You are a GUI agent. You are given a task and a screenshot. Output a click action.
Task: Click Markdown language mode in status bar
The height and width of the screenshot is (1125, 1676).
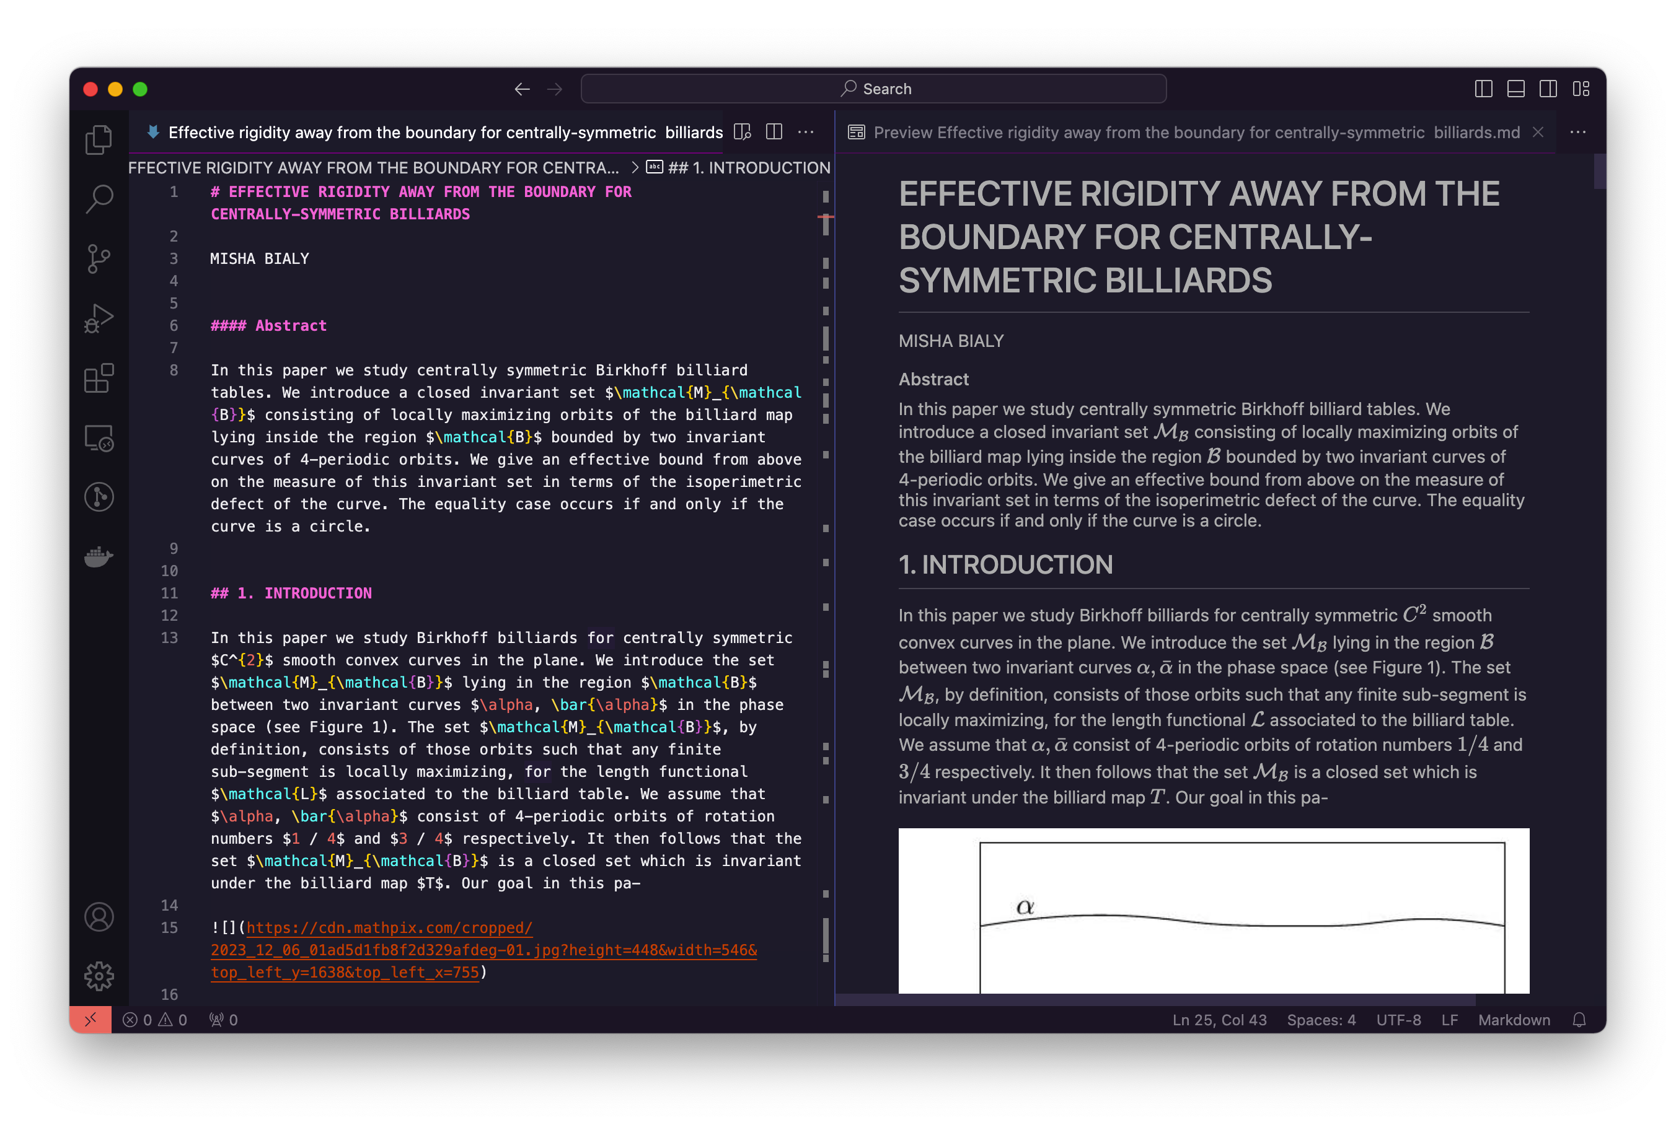[x=1514, y=1020]
